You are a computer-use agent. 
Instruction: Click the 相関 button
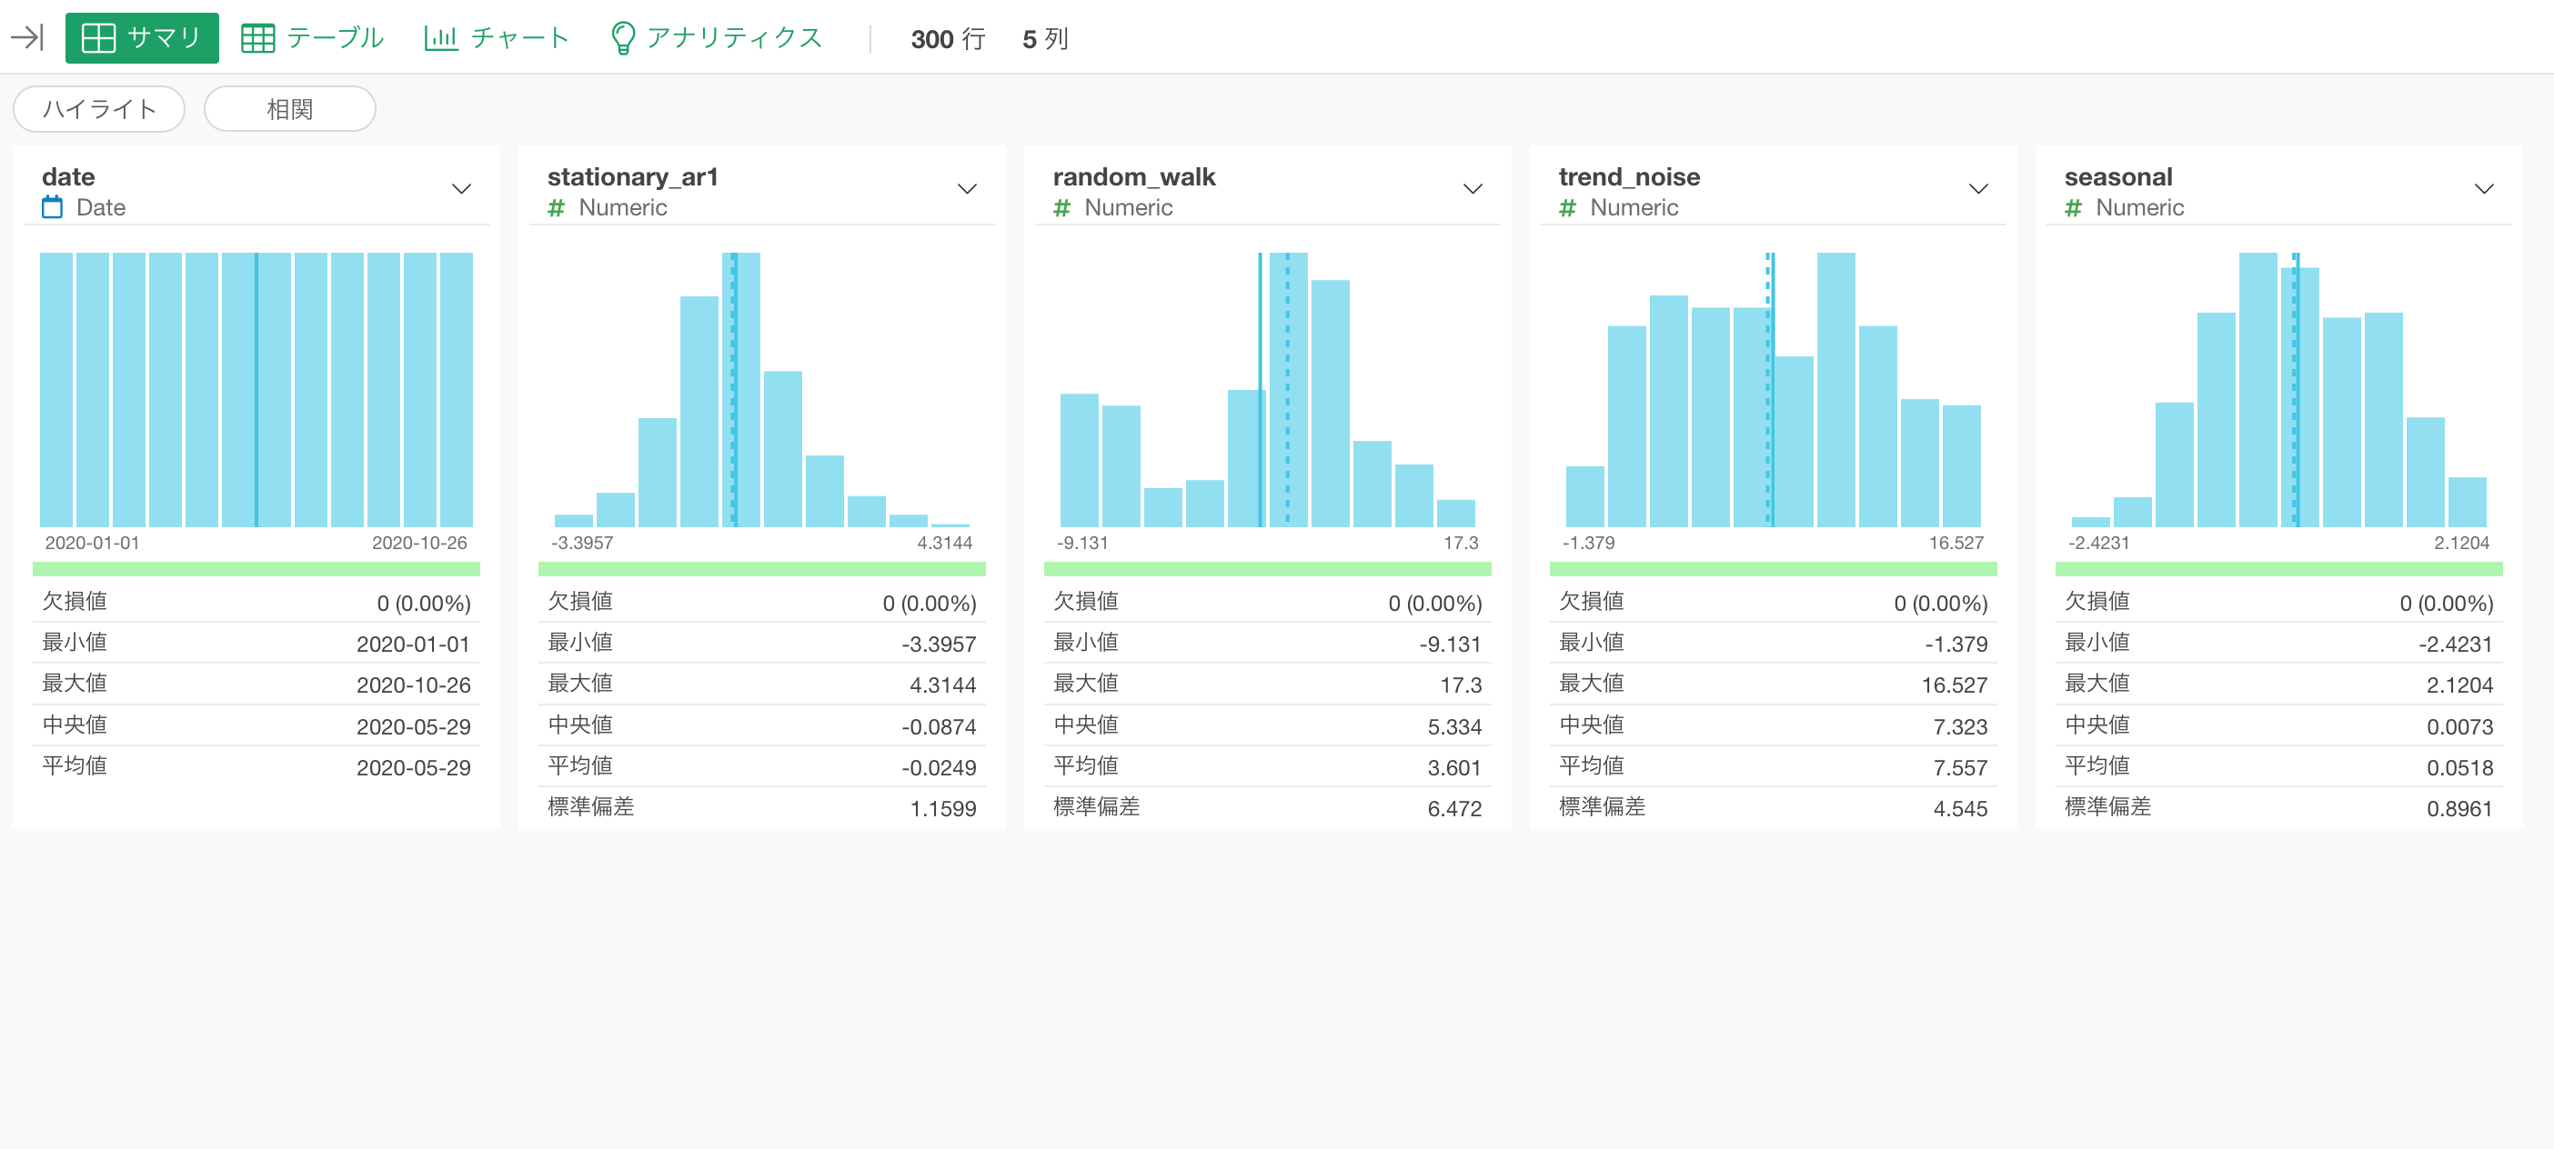pyautogui.click(x=289, y=109)
